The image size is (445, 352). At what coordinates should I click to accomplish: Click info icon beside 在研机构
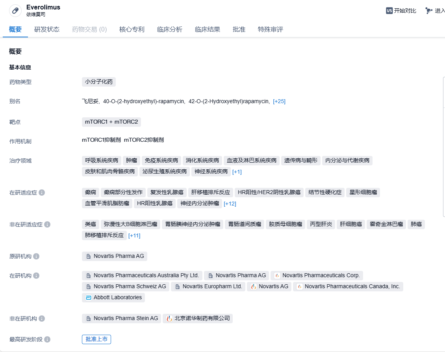[36, 276]
